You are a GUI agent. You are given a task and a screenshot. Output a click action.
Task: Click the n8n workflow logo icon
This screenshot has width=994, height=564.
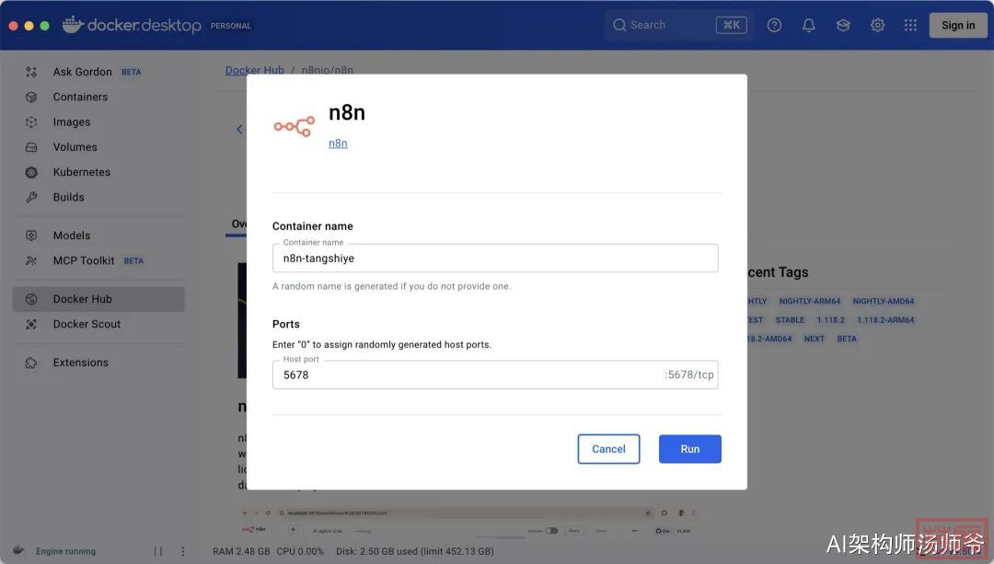tap(294, 127)
